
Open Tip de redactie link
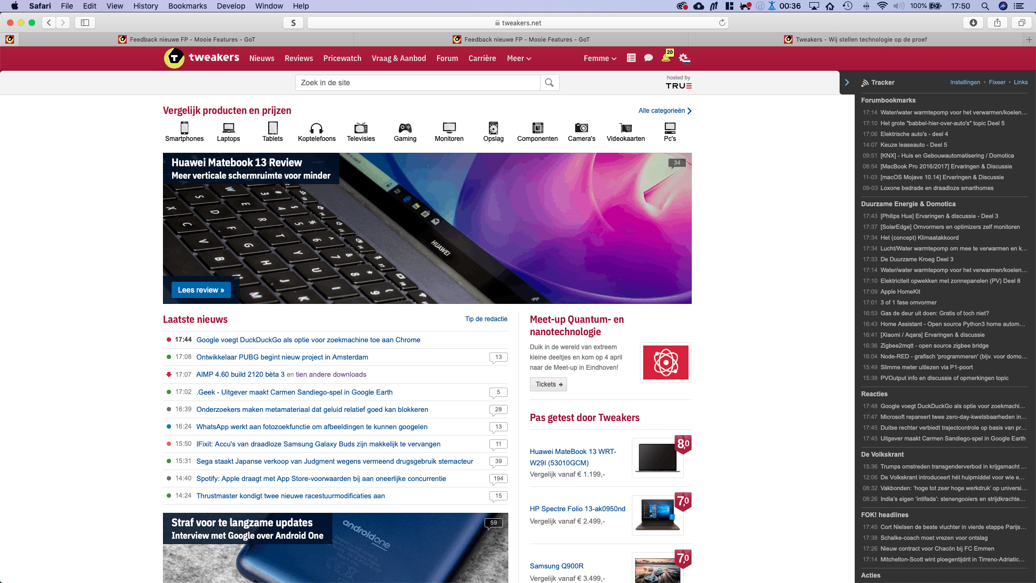[x=486, y=319]
